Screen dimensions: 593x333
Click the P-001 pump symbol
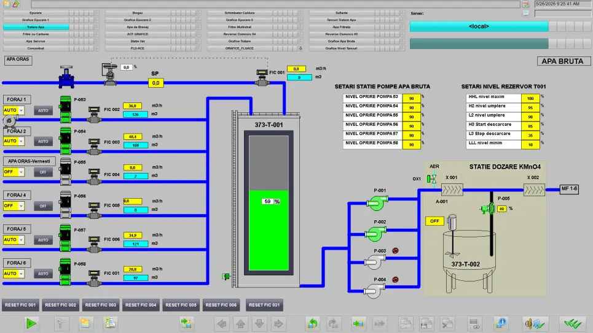(x=377, y=203)
